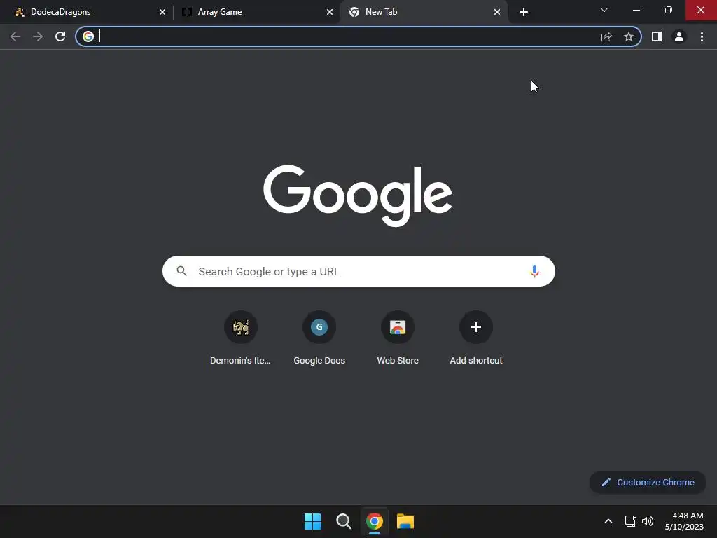Go back using the browser back arrow
Image resolution: width=717 pixels, height=538 pixels.
(15, 36)
